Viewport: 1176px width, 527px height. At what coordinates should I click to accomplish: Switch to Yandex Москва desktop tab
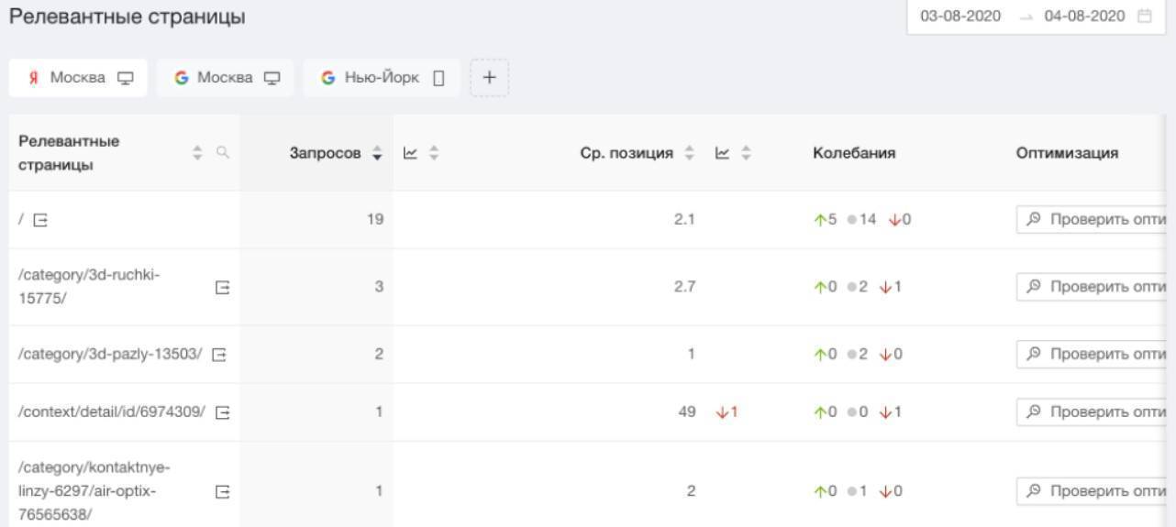coord(78,78)
